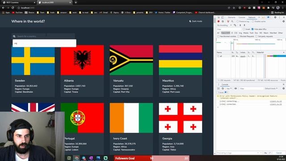The width and height of the screenshot is (286, 161).
Task: Click the '1 Issue' button in console
Action: tap(223, 93)
